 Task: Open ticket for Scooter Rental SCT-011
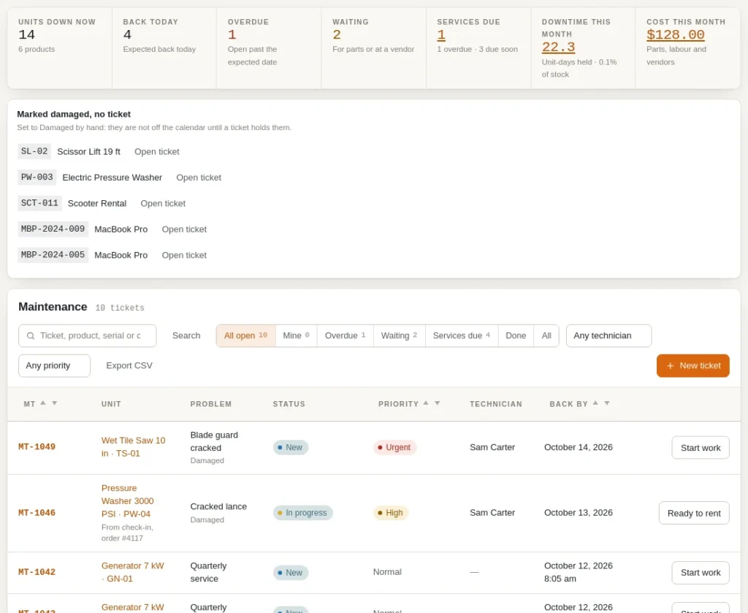(163, 203)
